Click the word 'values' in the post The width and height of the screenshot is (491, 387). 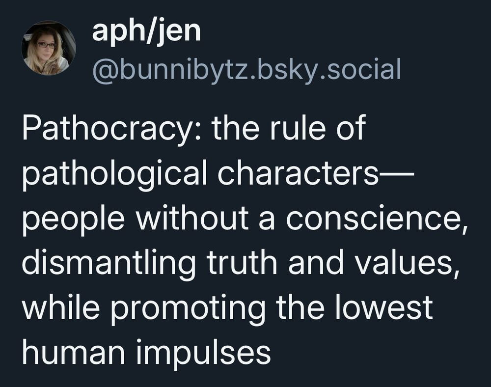404,262
